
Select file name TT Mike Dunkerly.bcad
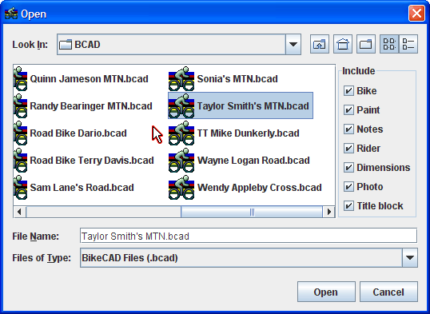click(x=249, y=133)
